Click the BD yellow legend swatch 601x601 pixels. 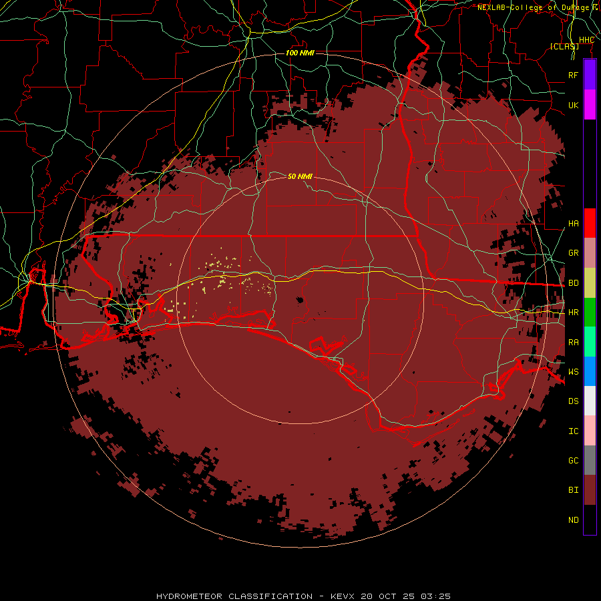590,283
